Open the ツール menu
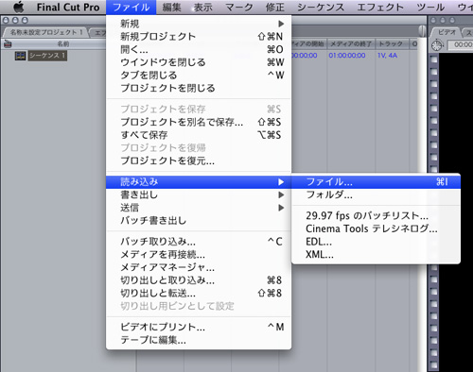Viewport: 473px width, 372px height. (x=430, y=7)
